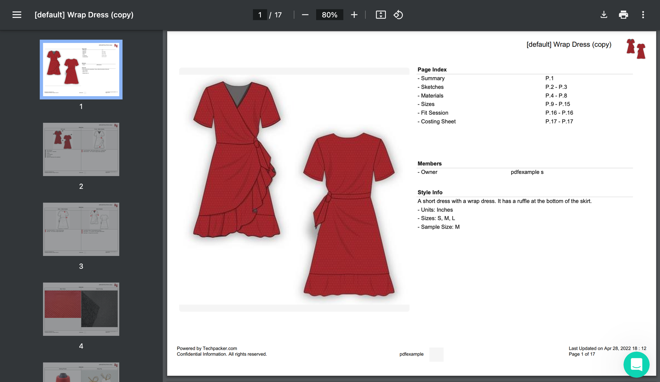Select the 80% zoom level field
The width and height of the screenshot is (660, 382).
(x=329, y=15)
